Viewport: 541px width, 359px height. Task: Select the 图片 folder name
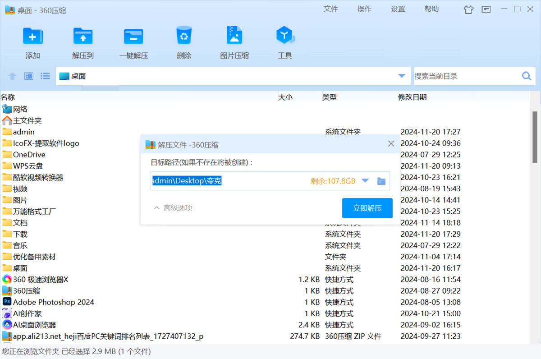20,200
